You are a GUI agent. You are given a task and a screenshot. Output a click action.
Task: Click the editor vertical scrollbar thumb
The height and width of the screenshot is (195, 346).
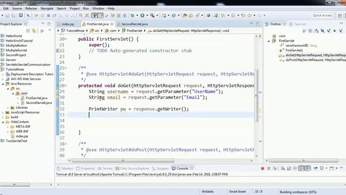[x=256, y=95]
